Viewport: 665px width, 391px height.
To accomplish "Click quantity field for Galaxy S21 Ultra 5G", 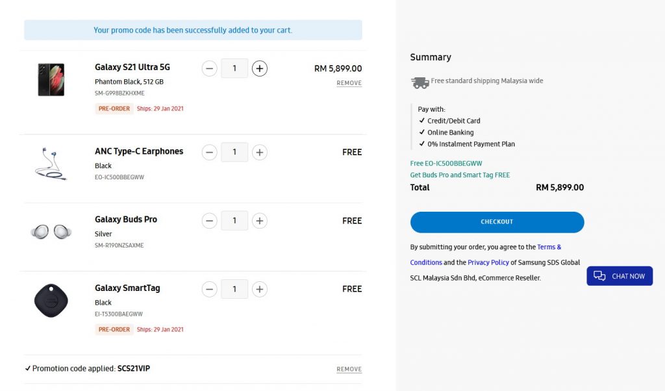I will [234, 68].
